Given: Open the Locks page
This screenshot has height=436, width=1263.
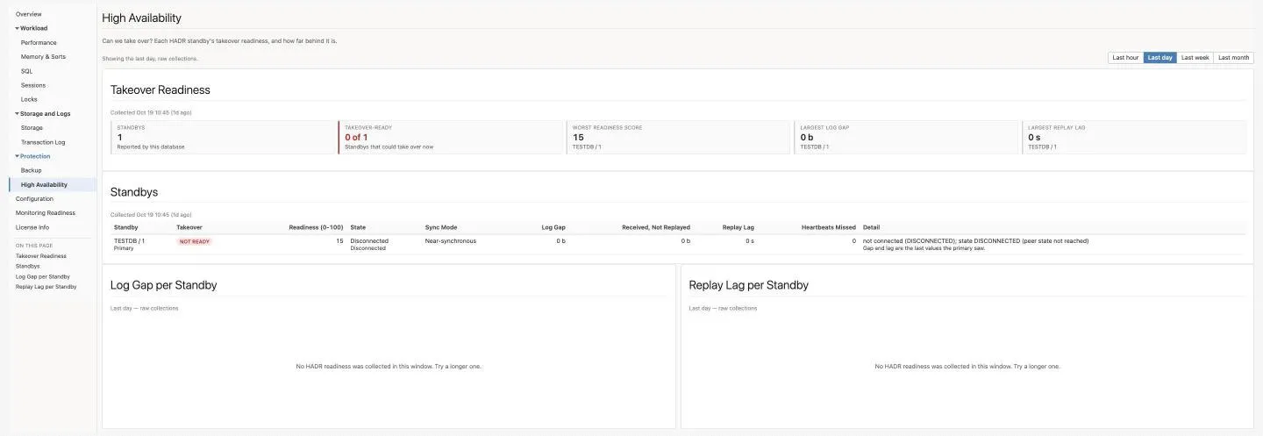Looking at the screenshot, I should pyautogui.click(x=29, y=99).
